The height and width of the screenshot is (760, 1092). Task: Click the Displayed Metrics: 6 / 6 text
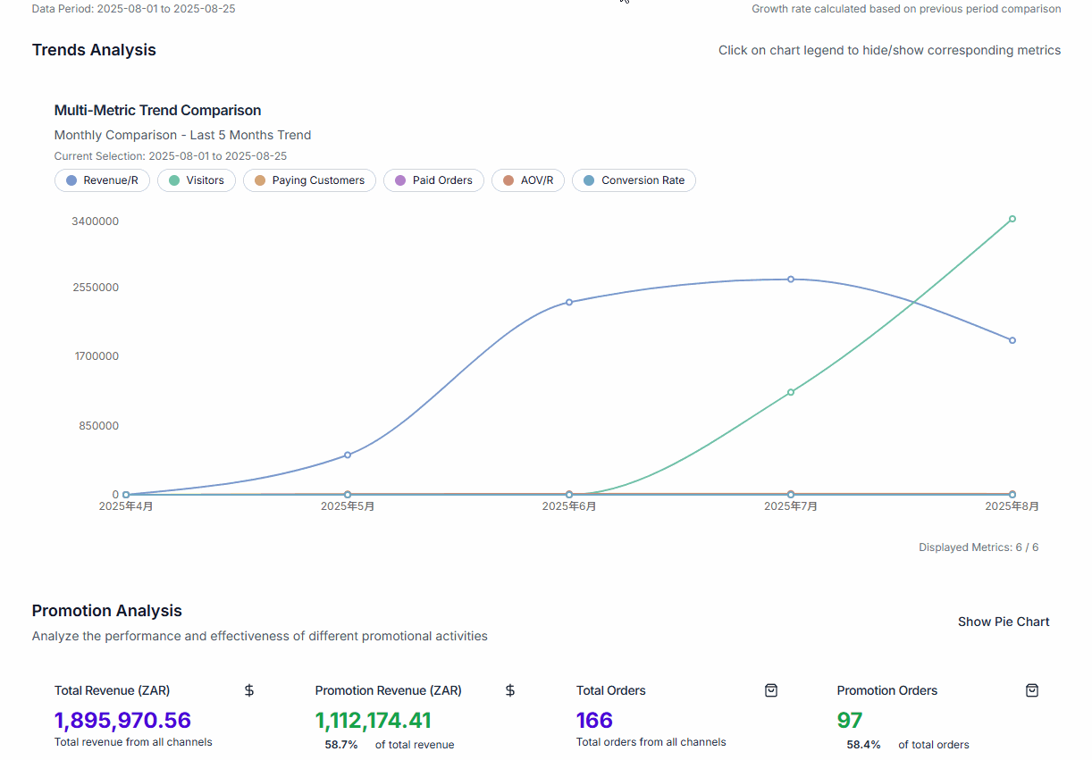pos(979,547)
